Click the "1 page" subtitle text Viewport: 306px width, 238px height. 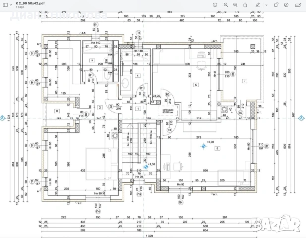click(20, 7)
